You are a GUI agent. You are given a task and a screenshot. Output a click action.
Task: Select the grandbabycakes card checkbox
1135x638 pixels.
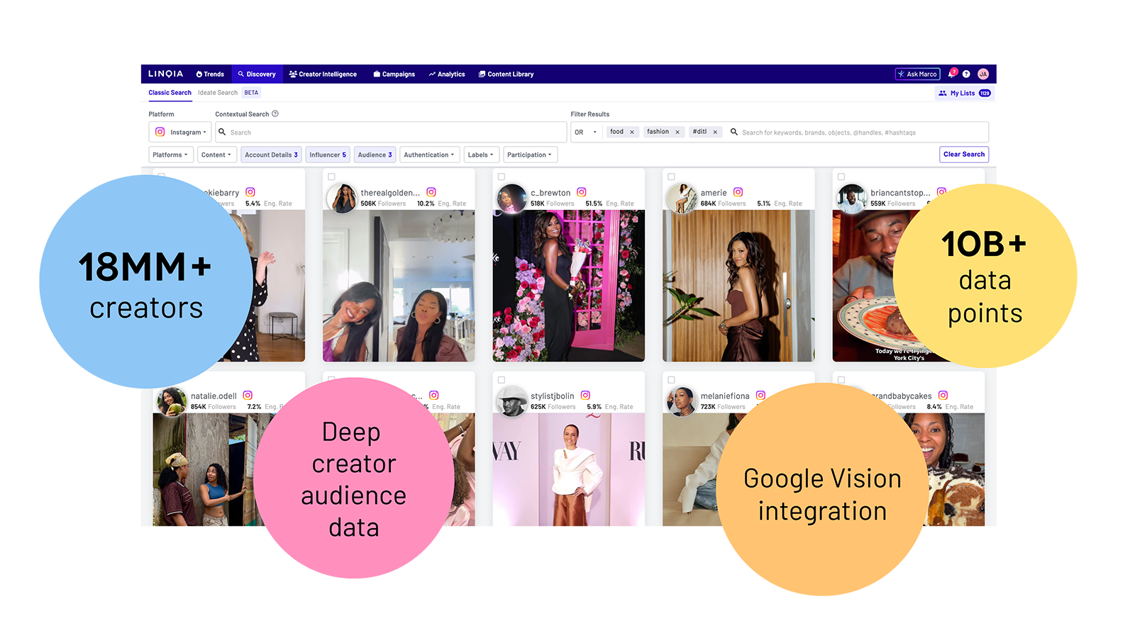click(841, 380)
